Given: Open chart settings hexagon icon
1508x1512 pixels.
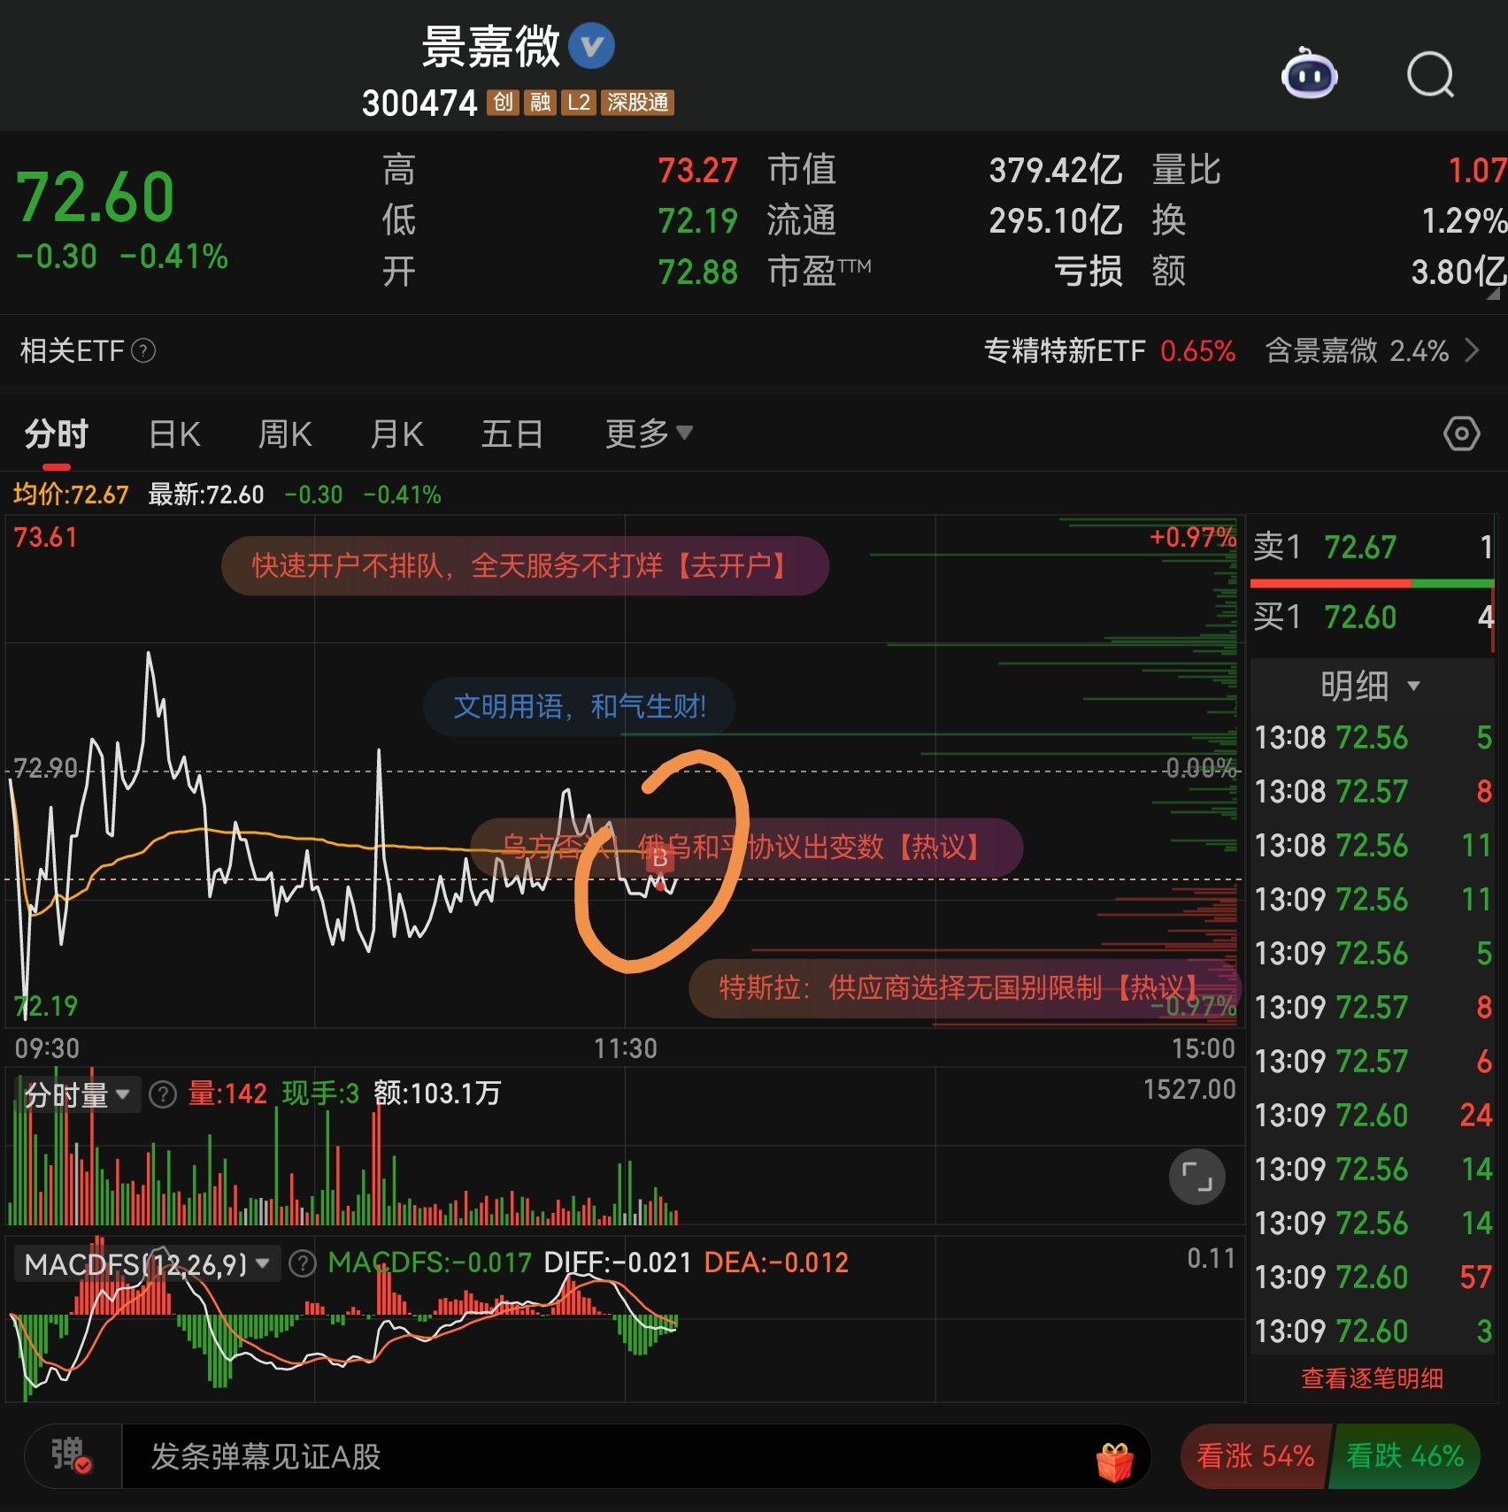Looking at the screenshot, I should [x=1461, y=434].
